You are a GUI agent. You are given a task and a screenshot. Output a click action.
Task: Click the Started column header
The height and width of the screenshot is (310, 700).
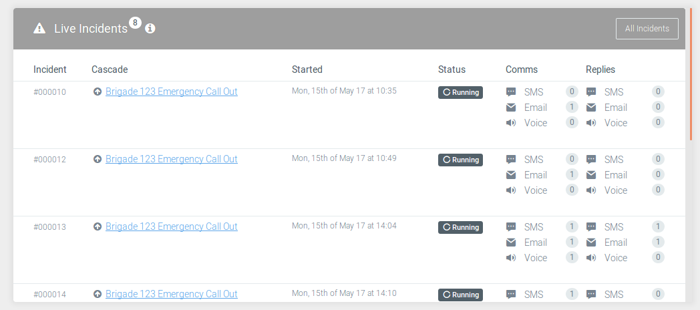point(307,69)
